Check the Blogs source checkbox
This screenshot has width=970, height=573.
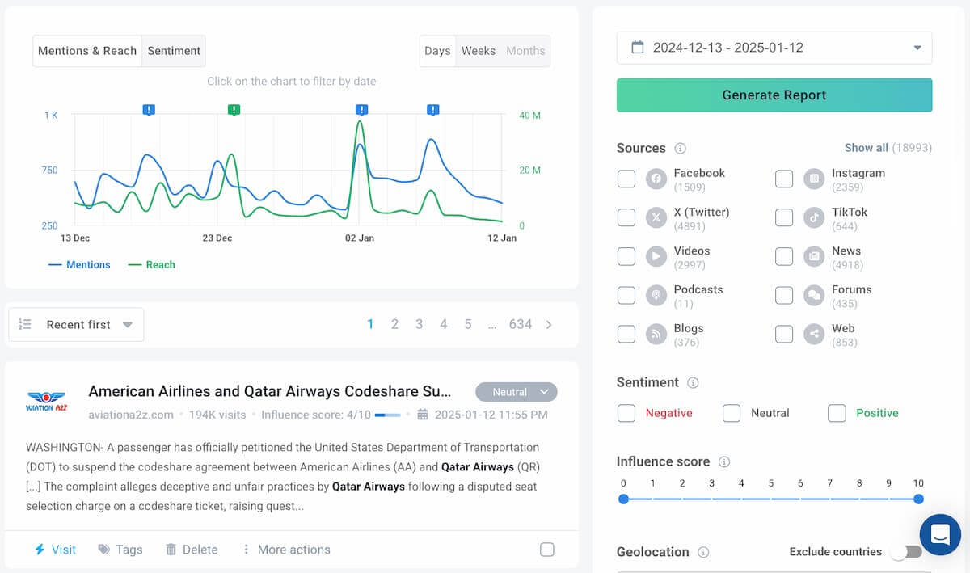coord(626,334)
